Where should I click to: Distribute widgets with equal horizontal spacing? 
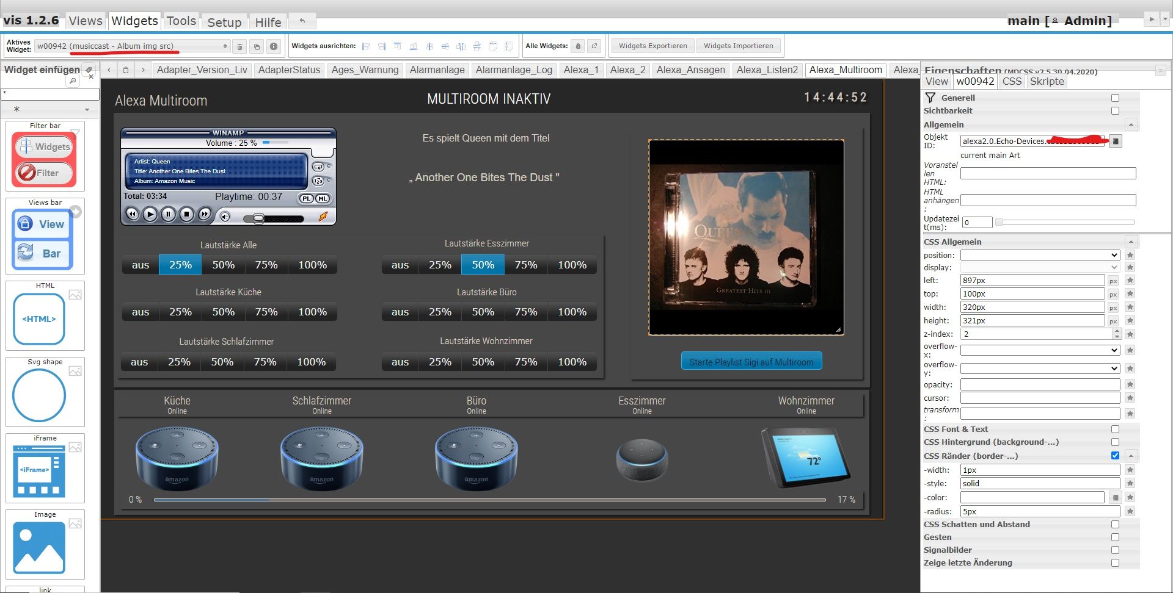(x=461, y=46)
